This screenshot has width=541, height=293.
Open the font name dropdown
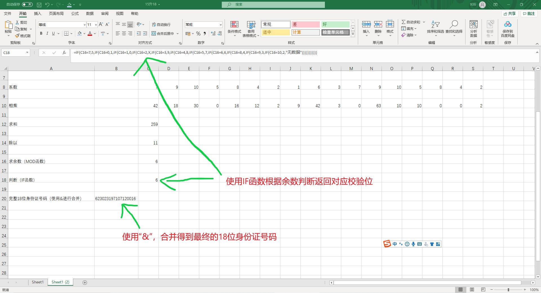tap(84, 25)
